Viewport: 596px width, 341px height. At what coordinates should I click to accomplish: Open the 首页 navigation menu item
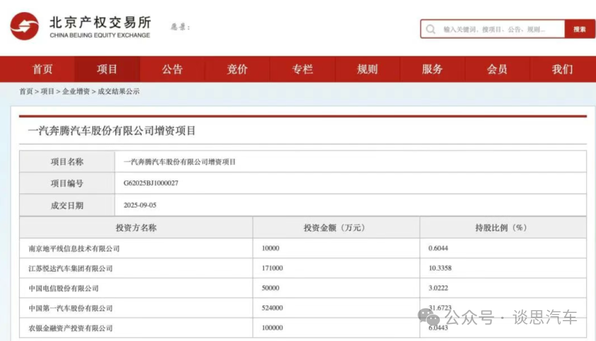(42, 69)
